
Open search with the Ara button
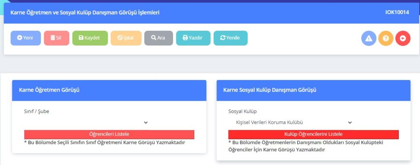tap(158, 38)
